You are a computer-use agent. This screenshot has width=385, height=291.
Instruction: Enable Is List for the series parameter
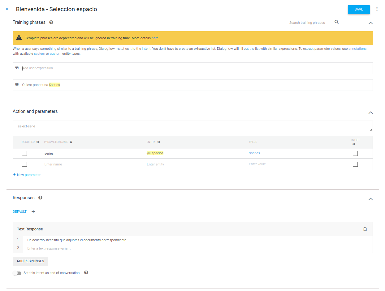tap(355, 153)
